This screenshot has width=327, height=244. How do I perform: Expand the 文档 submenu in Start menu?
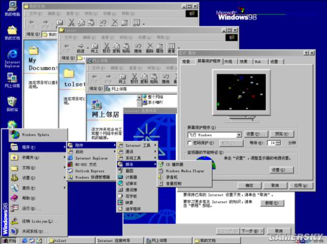[x=38, y=167]
